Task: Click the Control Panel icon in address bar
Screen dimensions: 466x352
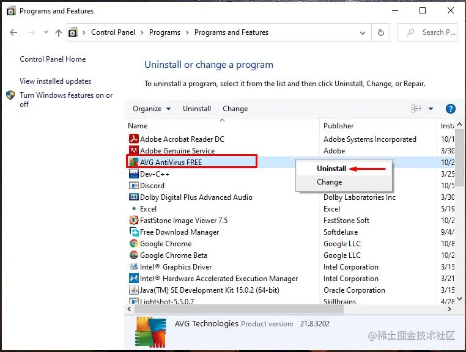Action: pos(73,32)
